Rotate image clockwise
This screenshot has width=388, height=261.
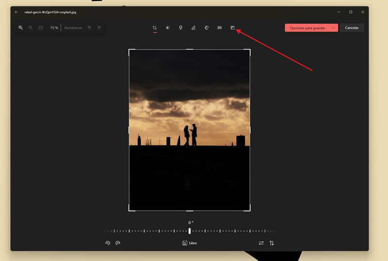118,243
